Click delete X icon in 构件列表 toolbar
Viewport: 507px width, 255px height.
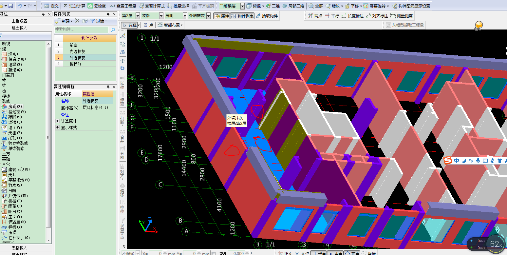pyautogui.click(x=77, y=21)
